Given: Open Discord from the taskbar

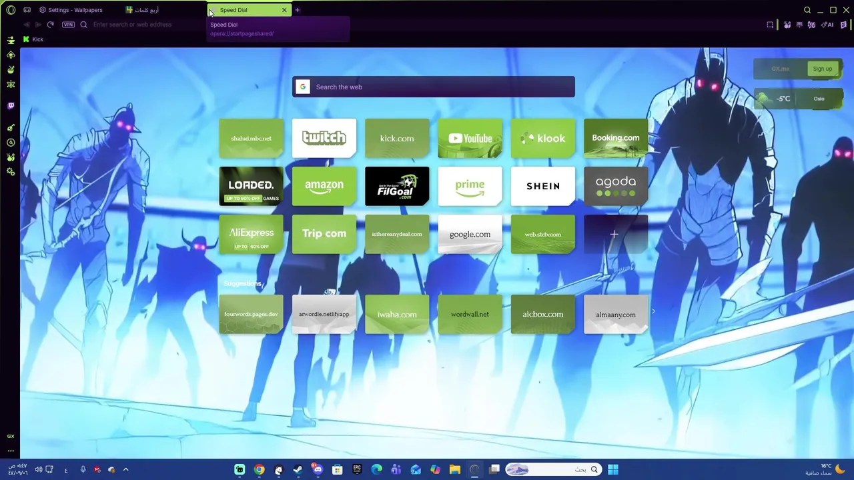Looking at the screenshot, I should click(x=318, y=470).
